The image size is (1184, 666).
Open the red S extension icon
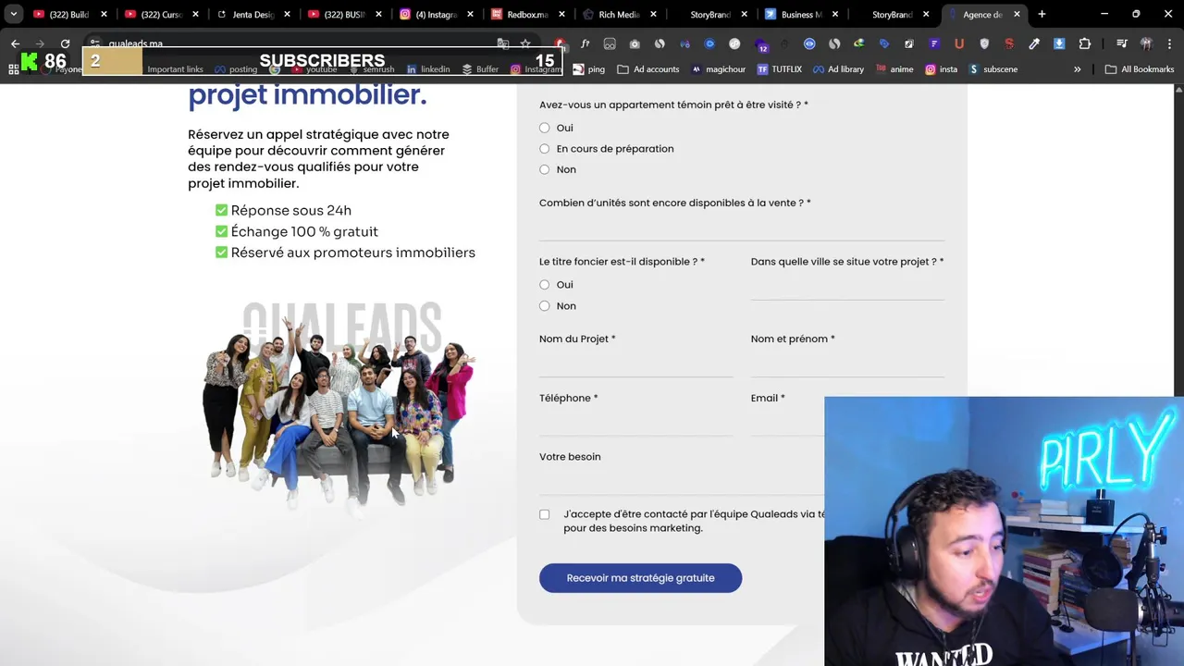click(x=1009, y=43)
